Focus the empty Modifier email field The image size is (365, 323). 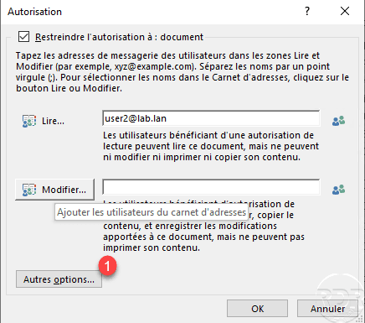(211, 187)
